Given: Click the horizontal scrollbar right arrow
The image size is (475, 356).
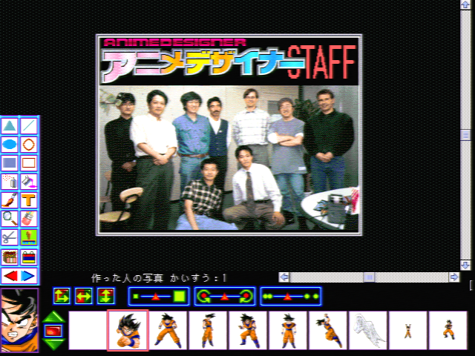Looking at the screenshot, I should pyautogui.click(x=453, y=277).
